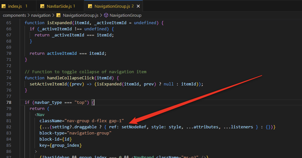This screenshot has width=302, height=158.
Task: Switch to the NavBarSide.js tab
Action: coord(60,6)
